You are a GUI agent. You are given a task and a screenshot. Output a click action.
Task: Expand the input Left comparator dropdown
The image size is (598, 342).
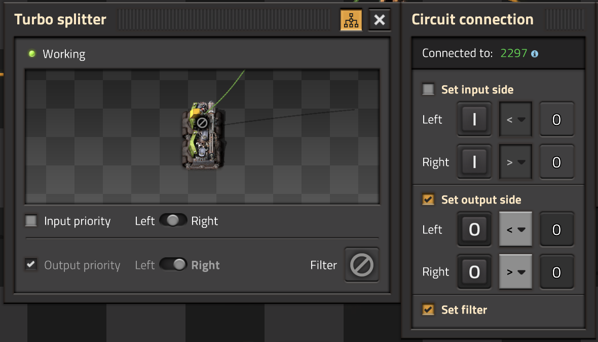tap(515, 120)
